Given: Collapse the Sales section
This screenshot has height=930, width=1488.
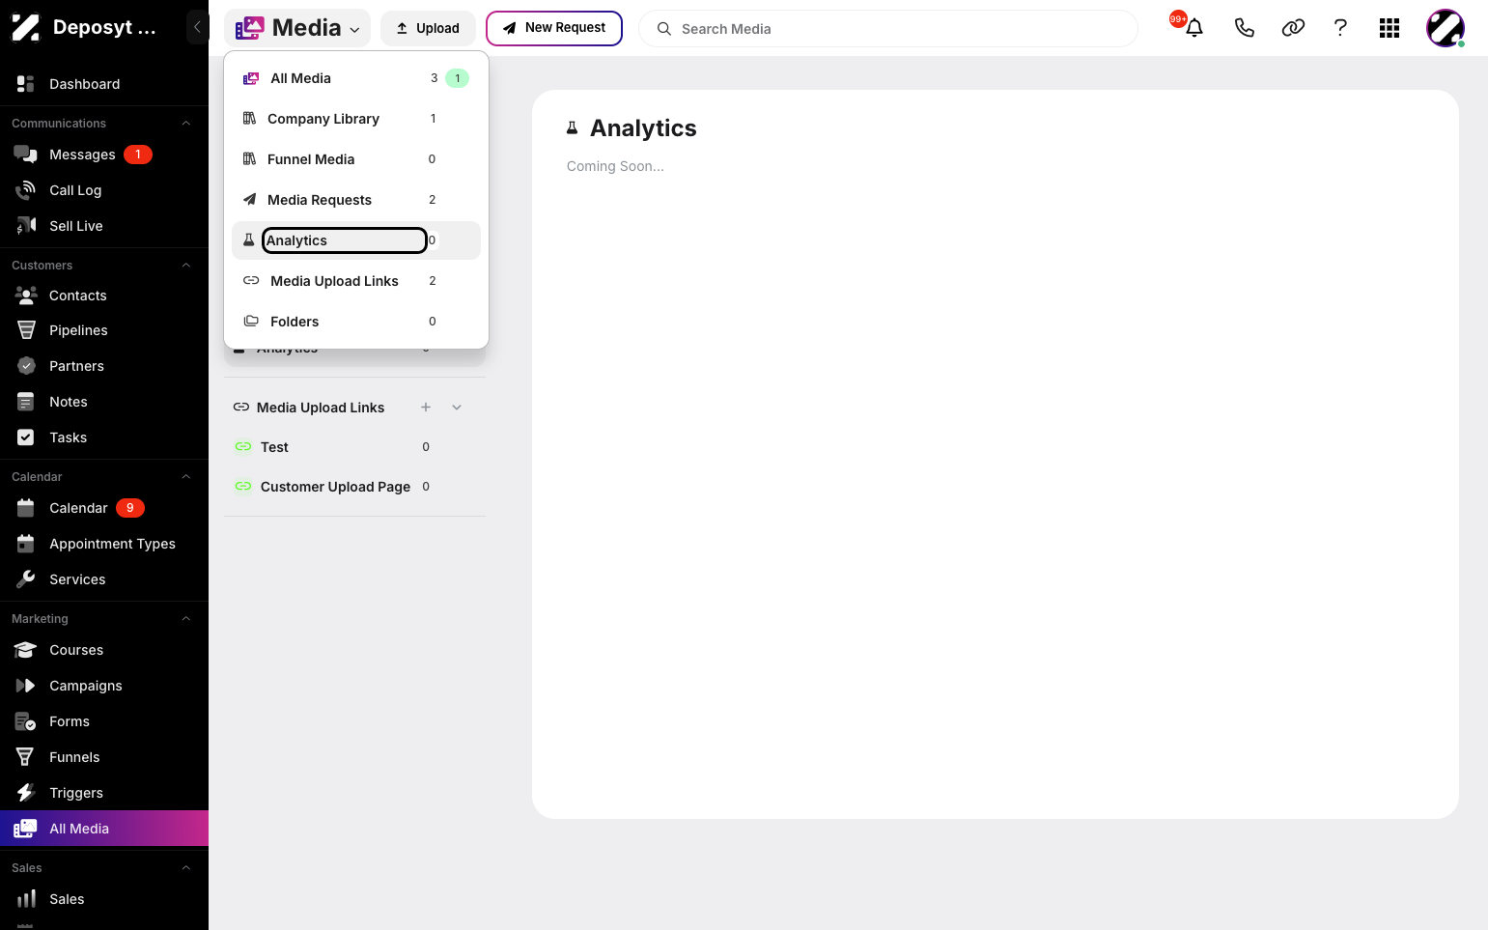Looking at the screenshot, I should click(186, 868).
